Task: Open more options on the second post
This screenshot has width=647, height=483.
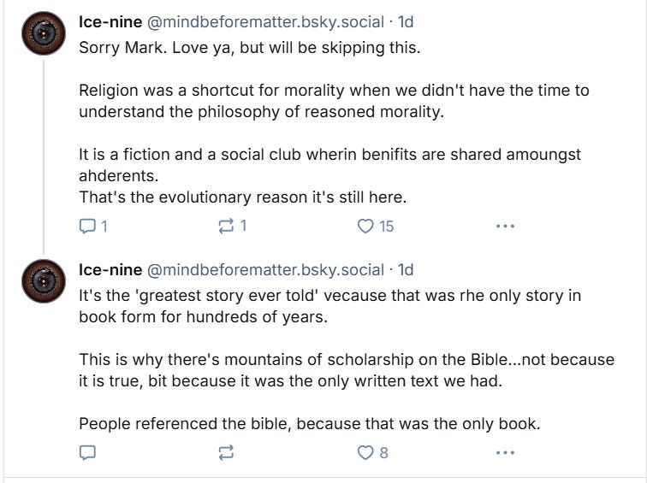Action: coord(505,453)
